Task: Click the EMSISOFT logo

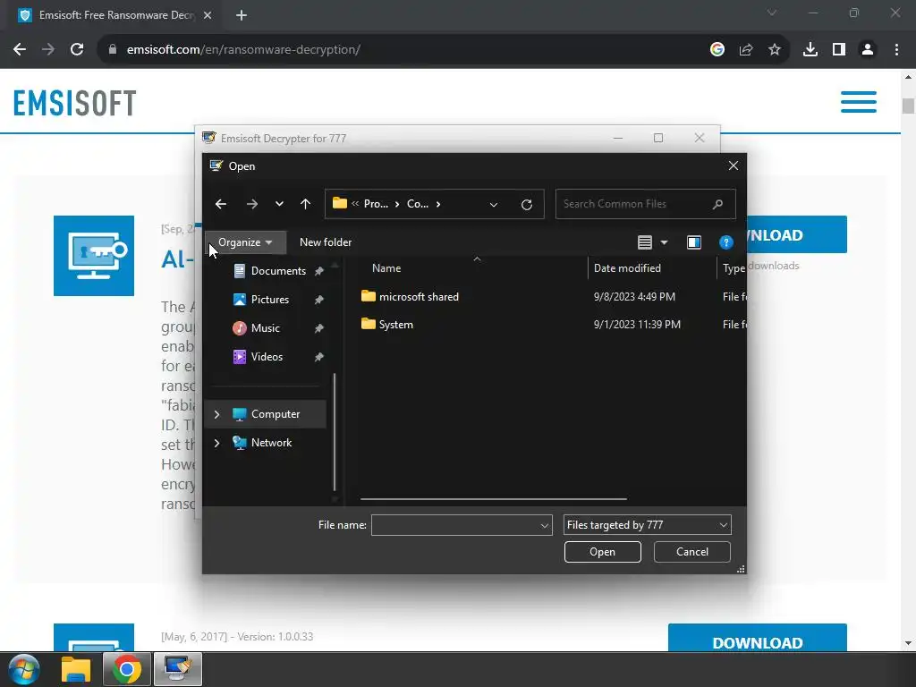Action: pos(75,103)
